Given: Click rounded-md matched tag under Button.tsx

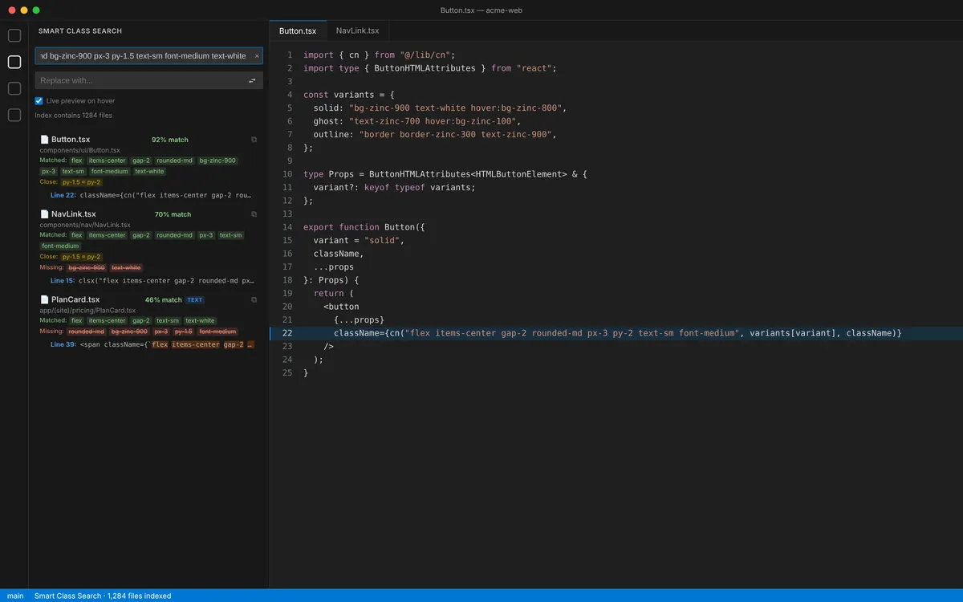Looking at the screenshot, I should pos(174,161).
